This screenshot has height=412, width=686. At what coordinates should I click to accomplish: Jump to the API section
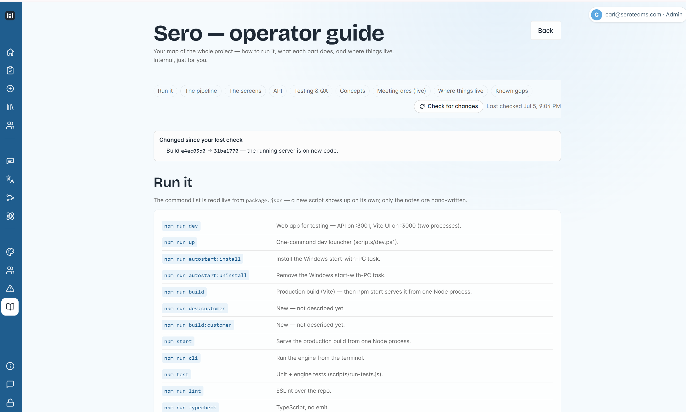point(277,91)
